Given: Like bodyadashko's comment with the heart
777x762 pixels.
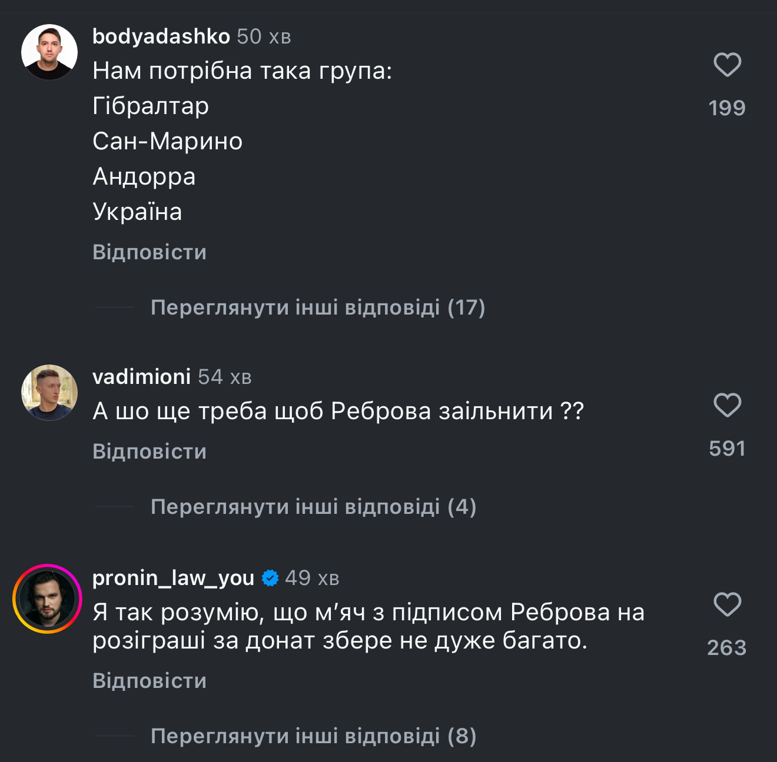Looking at the screenshot, I should [727, 65].
